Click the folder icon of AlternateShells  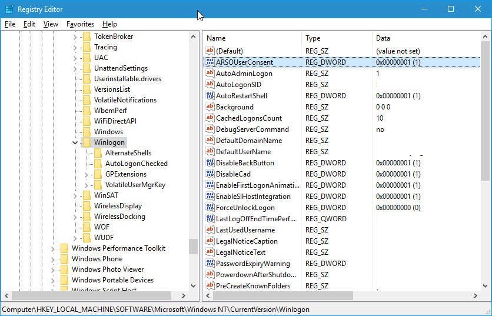(98, 153)
